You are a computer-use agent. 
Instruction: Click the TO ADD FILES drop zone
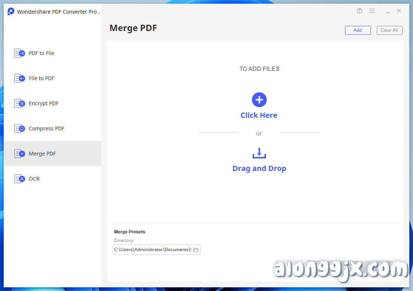tap(259, 69)
